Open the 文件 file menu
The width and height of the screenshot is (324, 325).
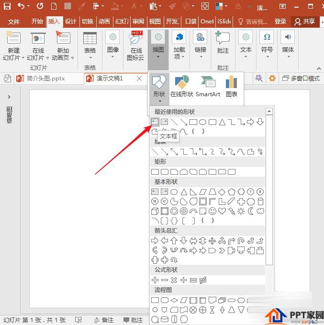(14, 22)
